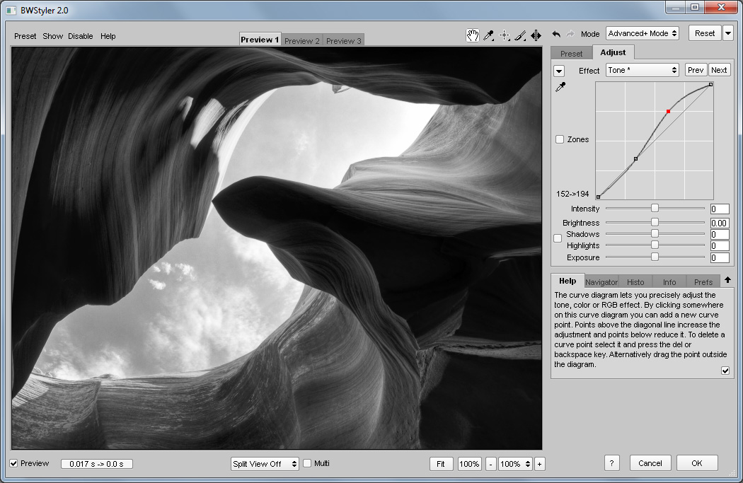Click the Reset button

click(x=705, y=34)
